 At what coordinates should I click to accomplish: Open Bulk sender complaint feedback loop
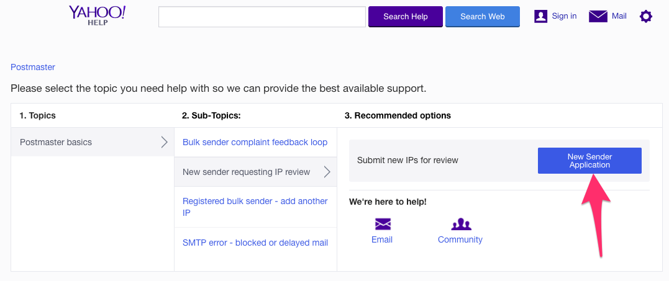[x=255, y=142]
